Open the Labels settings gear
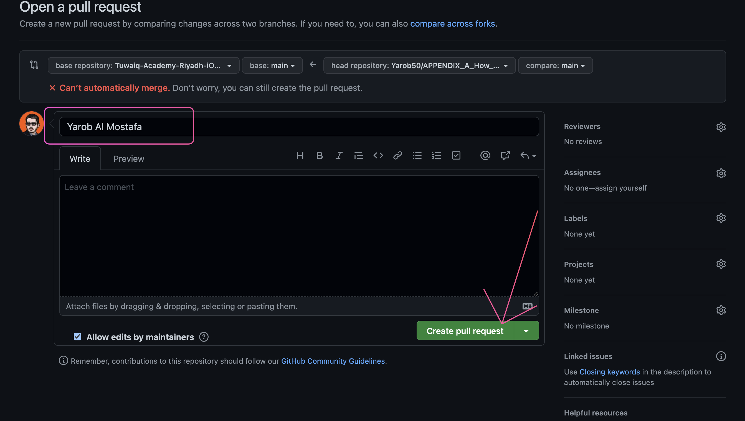 coord(721,218)
